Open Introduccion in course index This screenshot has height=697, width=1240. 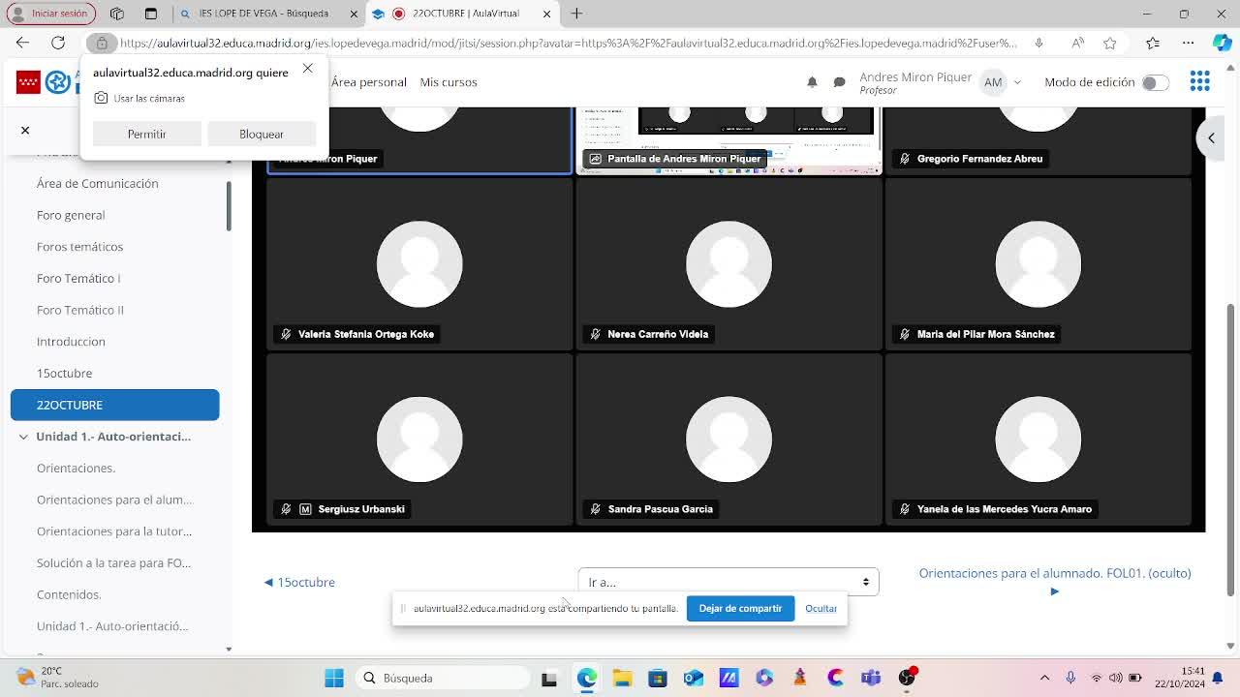point(71,342)
